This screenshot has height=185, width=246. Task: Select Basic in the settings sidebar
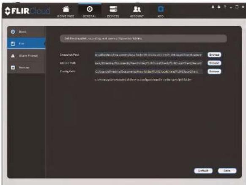click(x=26, y=32)
